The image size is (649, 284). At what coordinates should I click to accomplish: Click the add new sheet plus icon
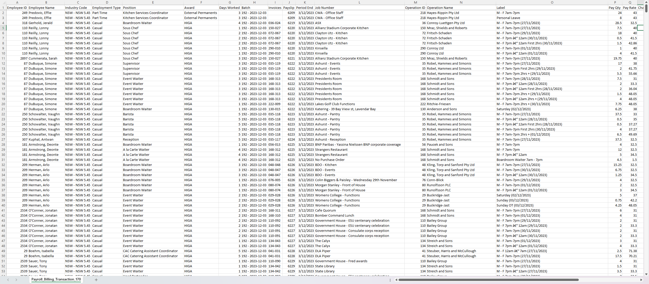(x=96, y=280)
